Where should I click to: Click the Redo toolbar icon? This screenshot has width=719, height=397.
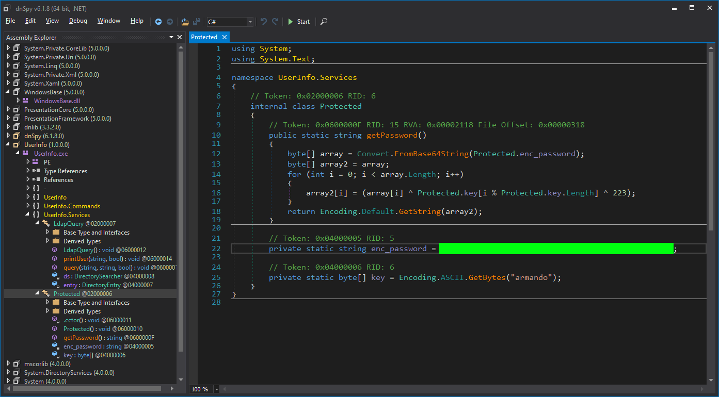tap(275, 22)
